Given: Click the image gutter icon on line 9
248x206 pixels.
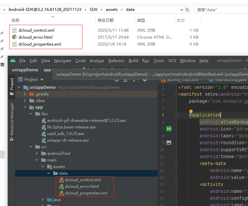Looking at the screenshot, I should tap(169, 143).
